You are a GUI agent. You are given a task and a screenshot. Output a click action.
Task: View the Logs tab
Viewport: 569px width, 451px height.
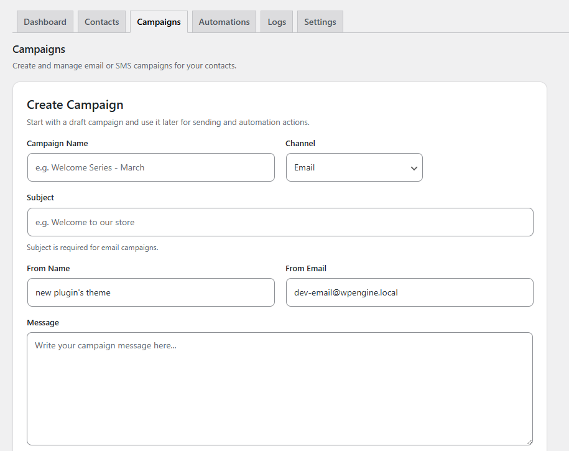[277, 22]
